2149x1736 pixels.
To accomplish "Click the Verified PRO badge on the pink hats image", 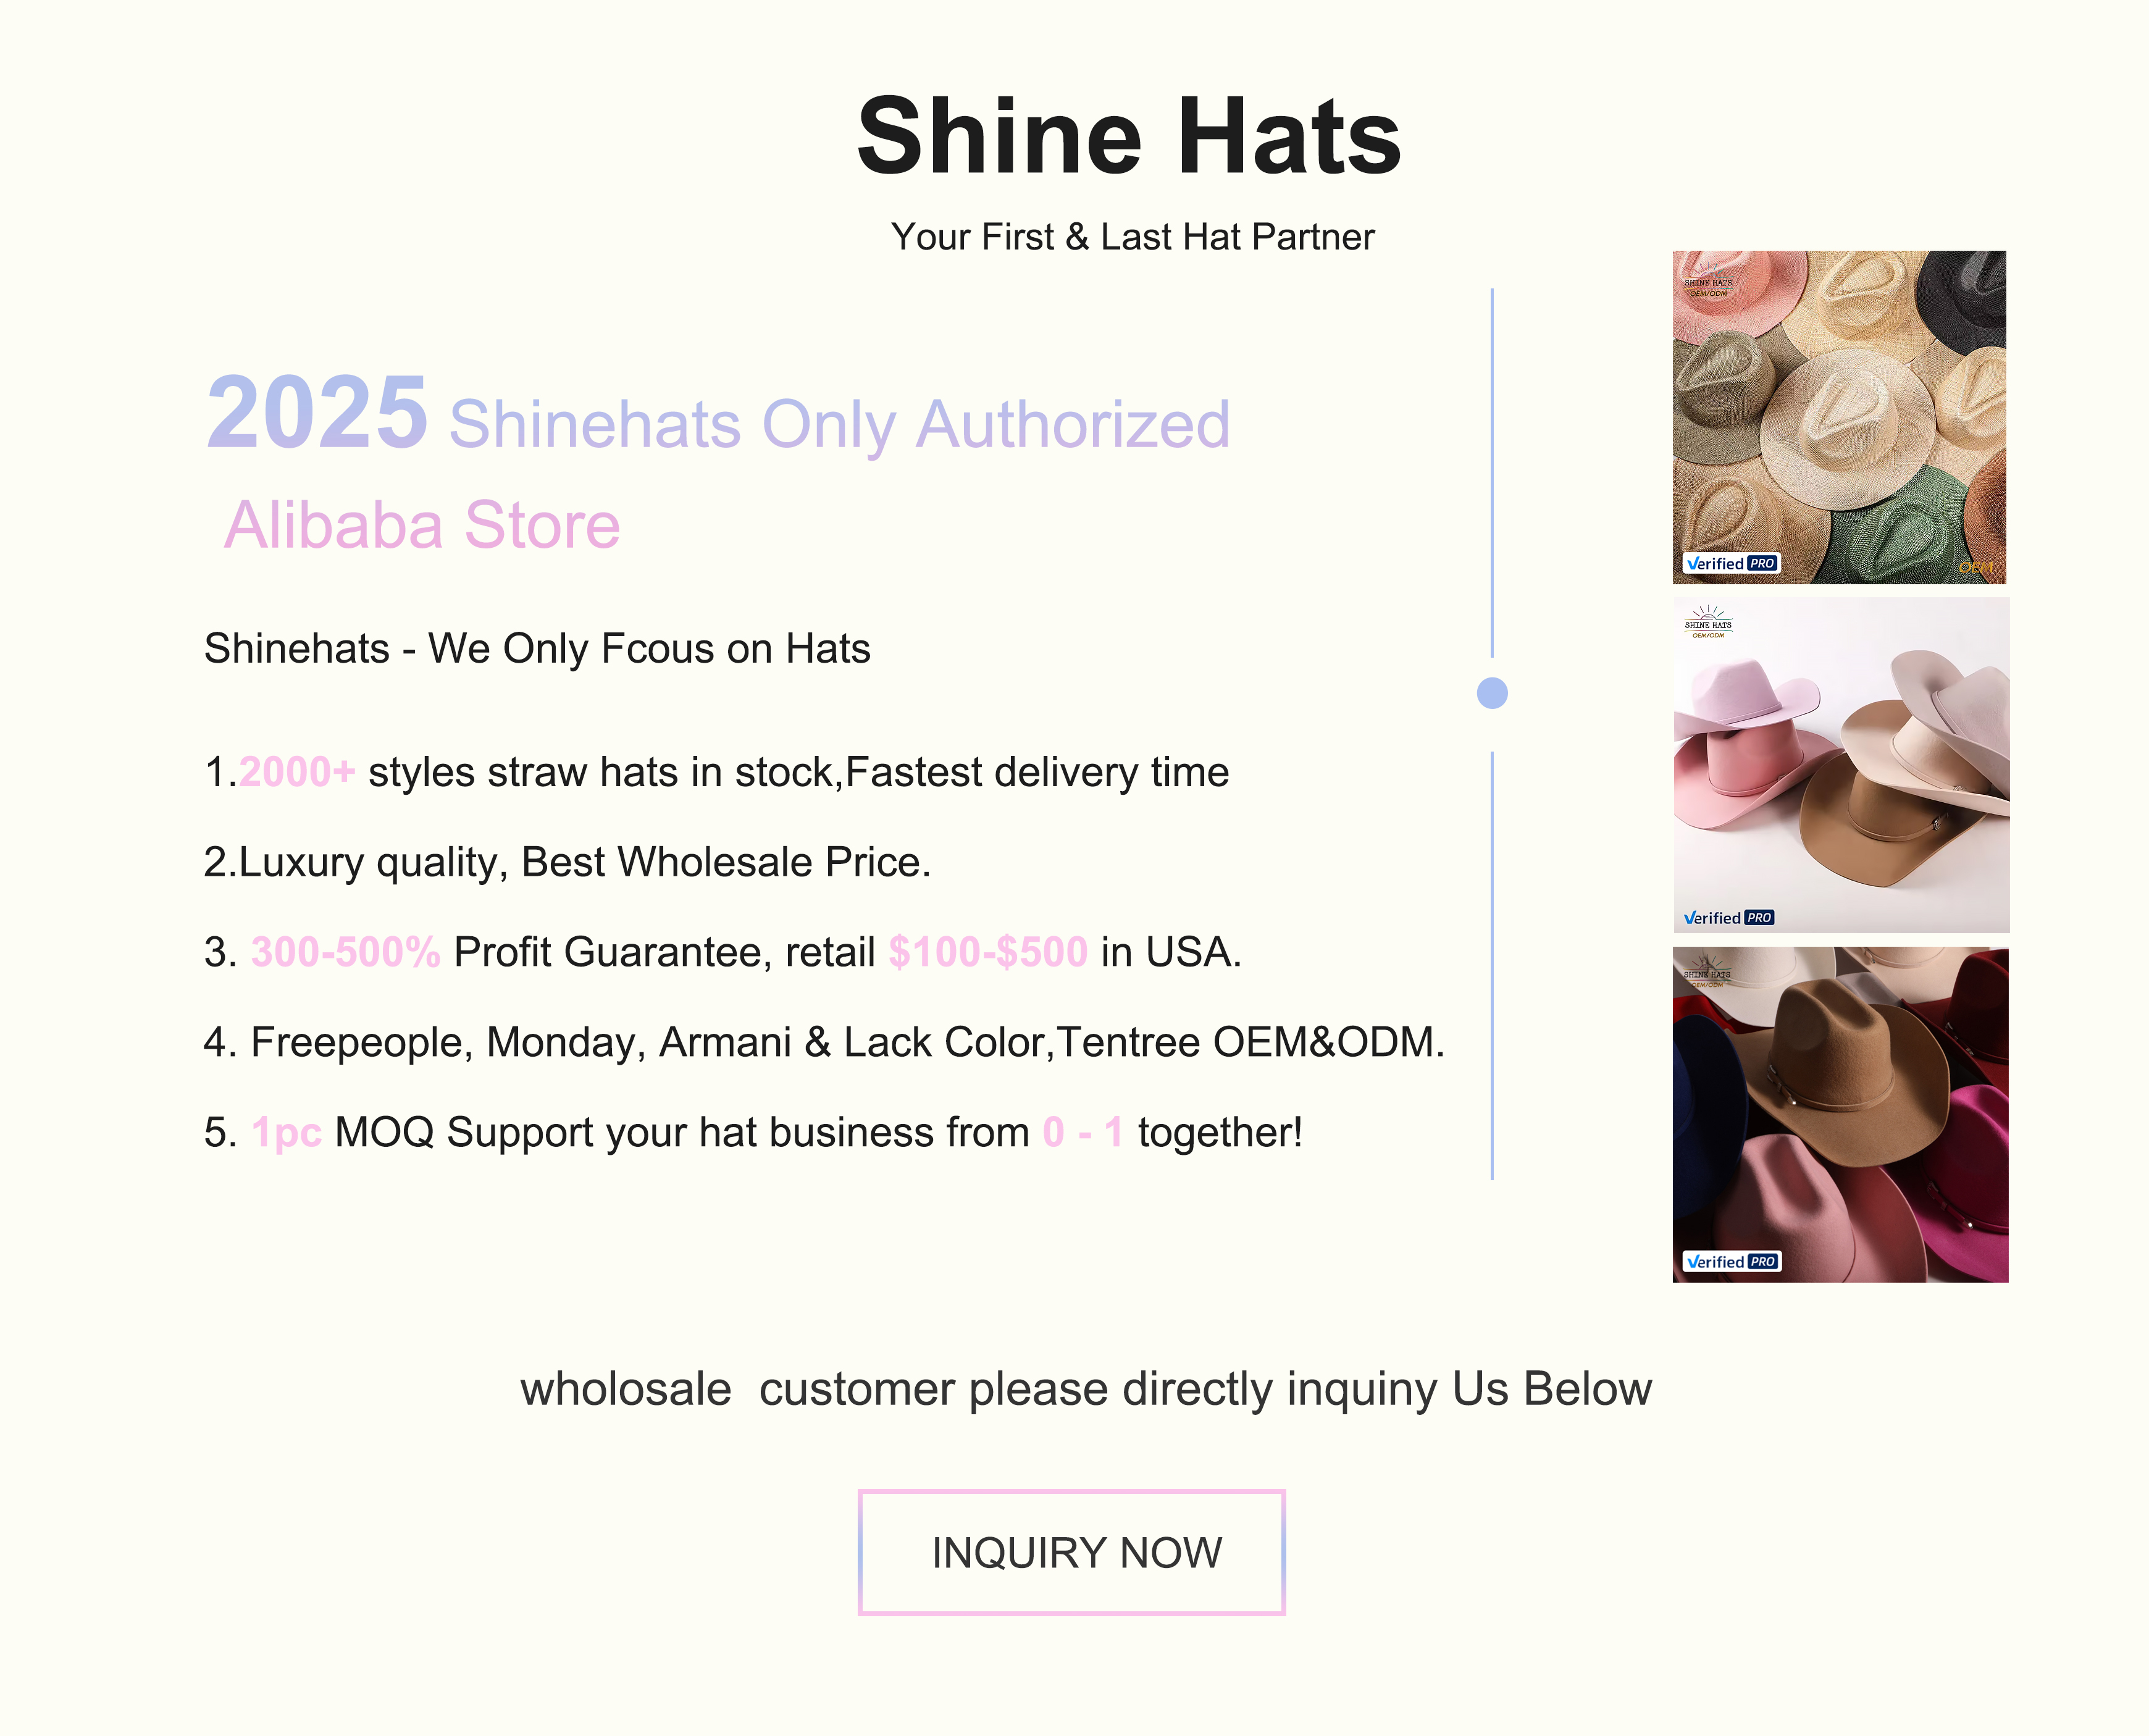I will click(x=1729, y=917).
